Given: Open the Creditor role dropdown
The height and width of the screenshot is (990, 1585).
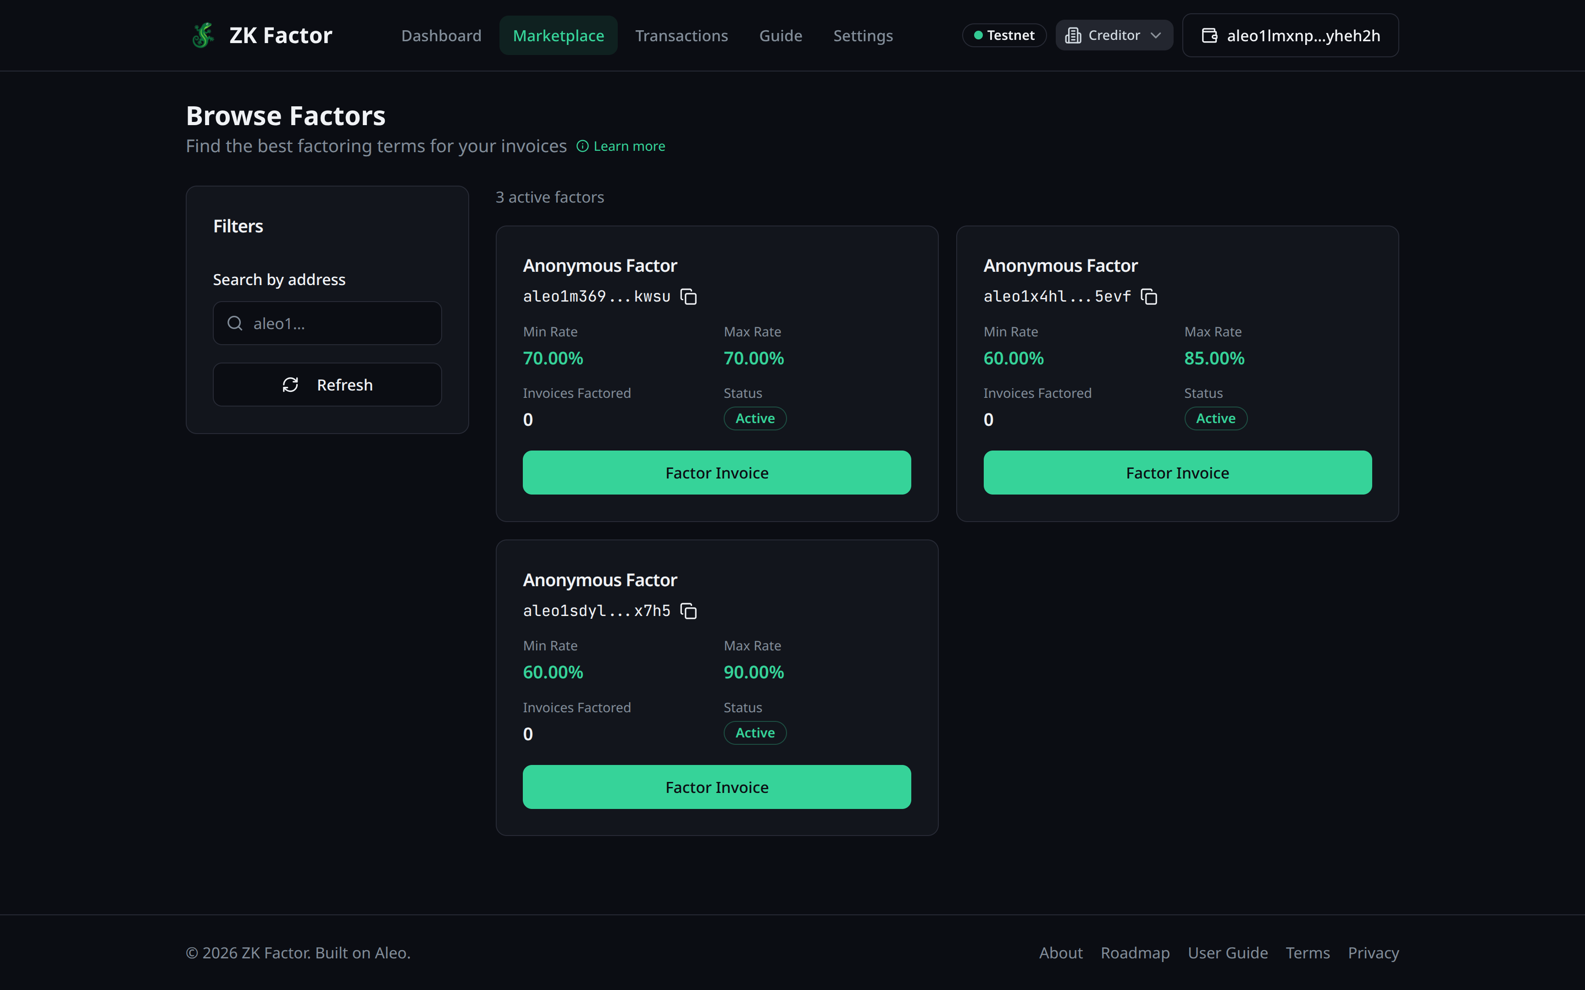Looking at the screenshot, I should click(1114, 35).
